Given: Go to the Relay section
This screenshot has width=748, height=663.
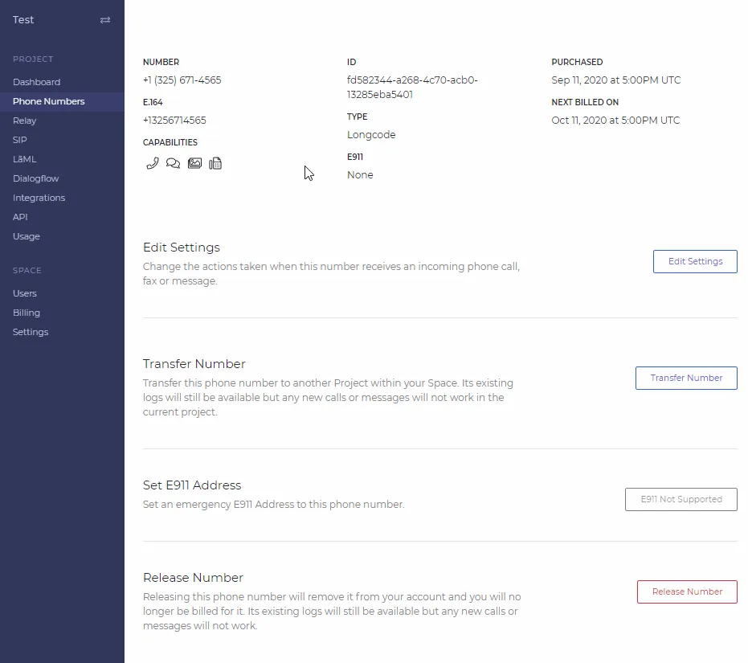Looking at the screenshot, I should click(x=24, y=121).
